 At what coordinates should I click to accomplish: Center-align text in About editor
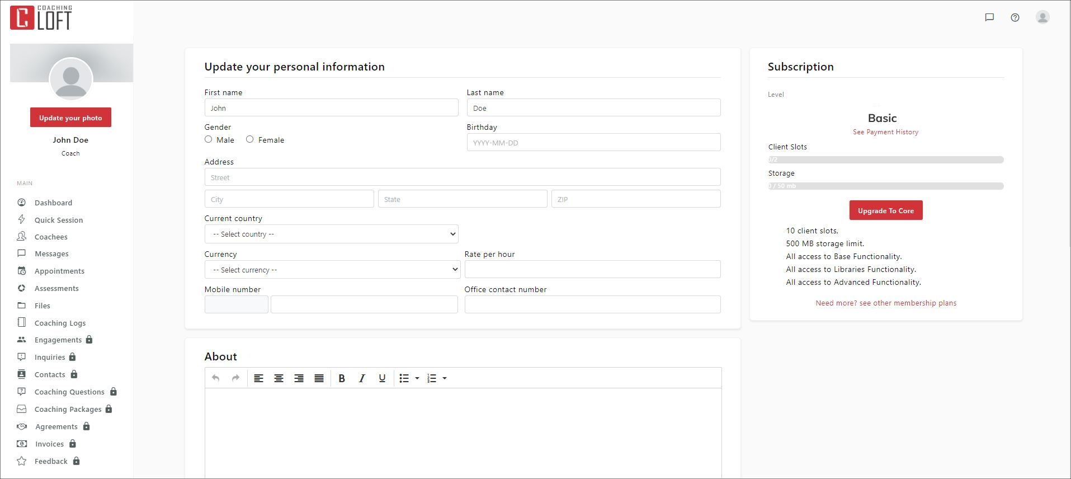279,378
